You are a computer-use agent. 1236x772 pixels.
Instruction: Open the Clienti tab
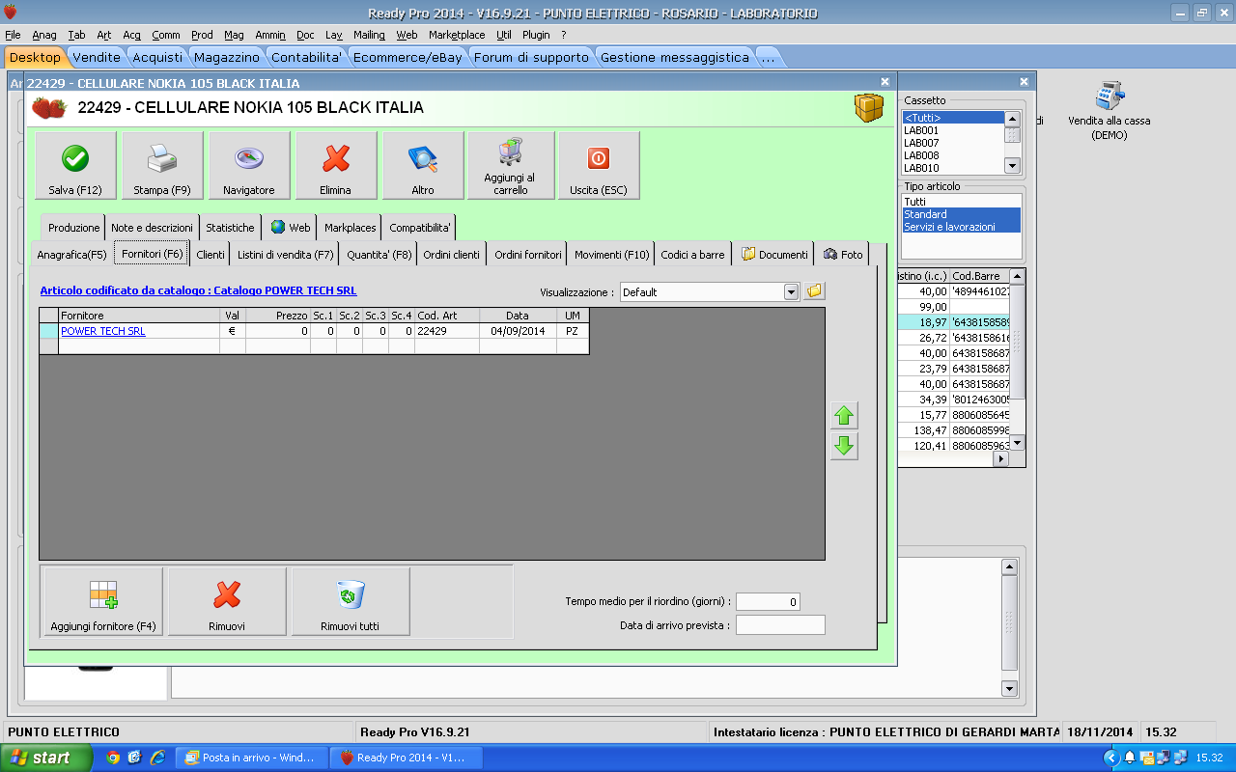[211, 255]
